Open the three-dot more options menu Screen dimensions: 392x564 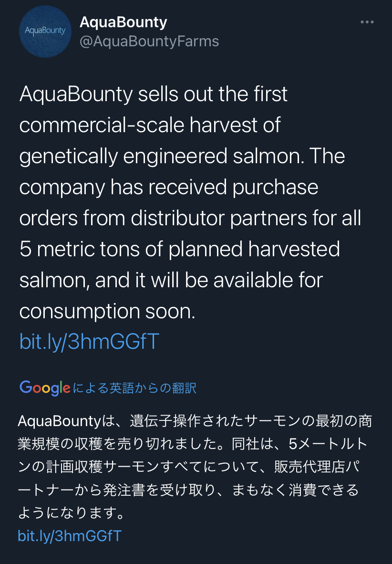coord(367,22)
